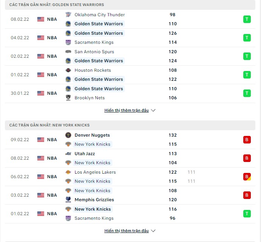261x242 pixels.
Task: Click the half-red half-orange B badge for the Lakers game
Action: click(247, 177)
